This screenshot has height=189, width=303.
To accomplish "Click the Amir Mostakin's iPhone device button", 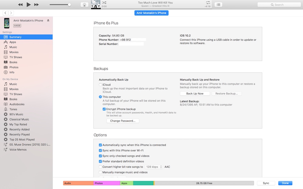I will pos(151,13).
